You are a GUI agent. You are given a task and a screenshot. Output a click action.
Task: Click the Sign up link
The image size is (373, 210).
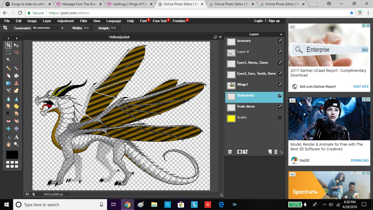[274, 21]
